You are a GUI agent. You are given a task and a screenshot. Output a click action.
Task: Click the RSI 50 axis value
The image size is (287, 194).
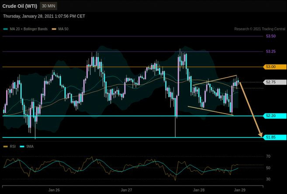268,168
